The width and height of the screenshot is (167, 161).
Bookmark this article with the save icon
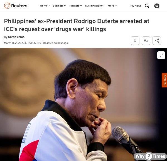(135, 41)
